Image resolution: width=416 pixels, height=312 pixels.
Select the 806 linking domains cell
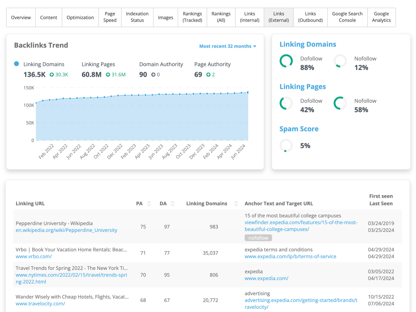[214, 275]
